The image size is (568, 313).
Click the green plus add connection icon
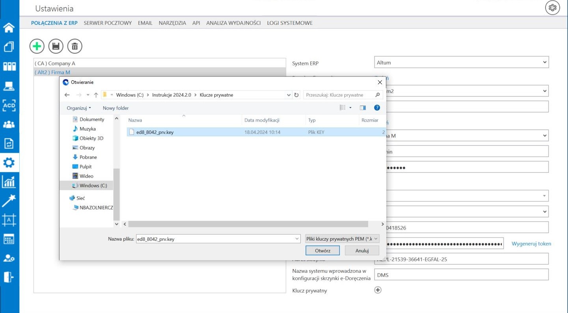point(37,46)
